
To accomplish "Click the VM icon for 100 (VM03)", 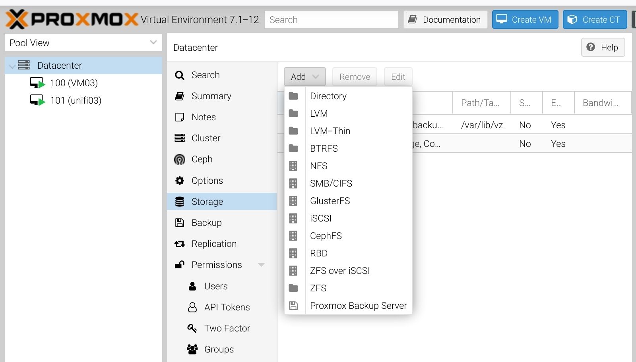I will [x=38, y=83].
